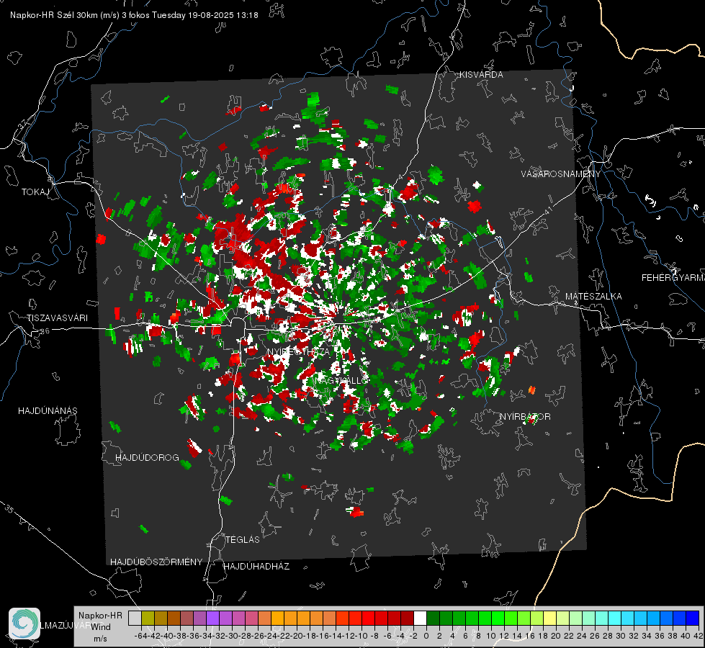Click the 'm/s' unit label in legend
Screen dimensions: 705x648
click(100, 639)
